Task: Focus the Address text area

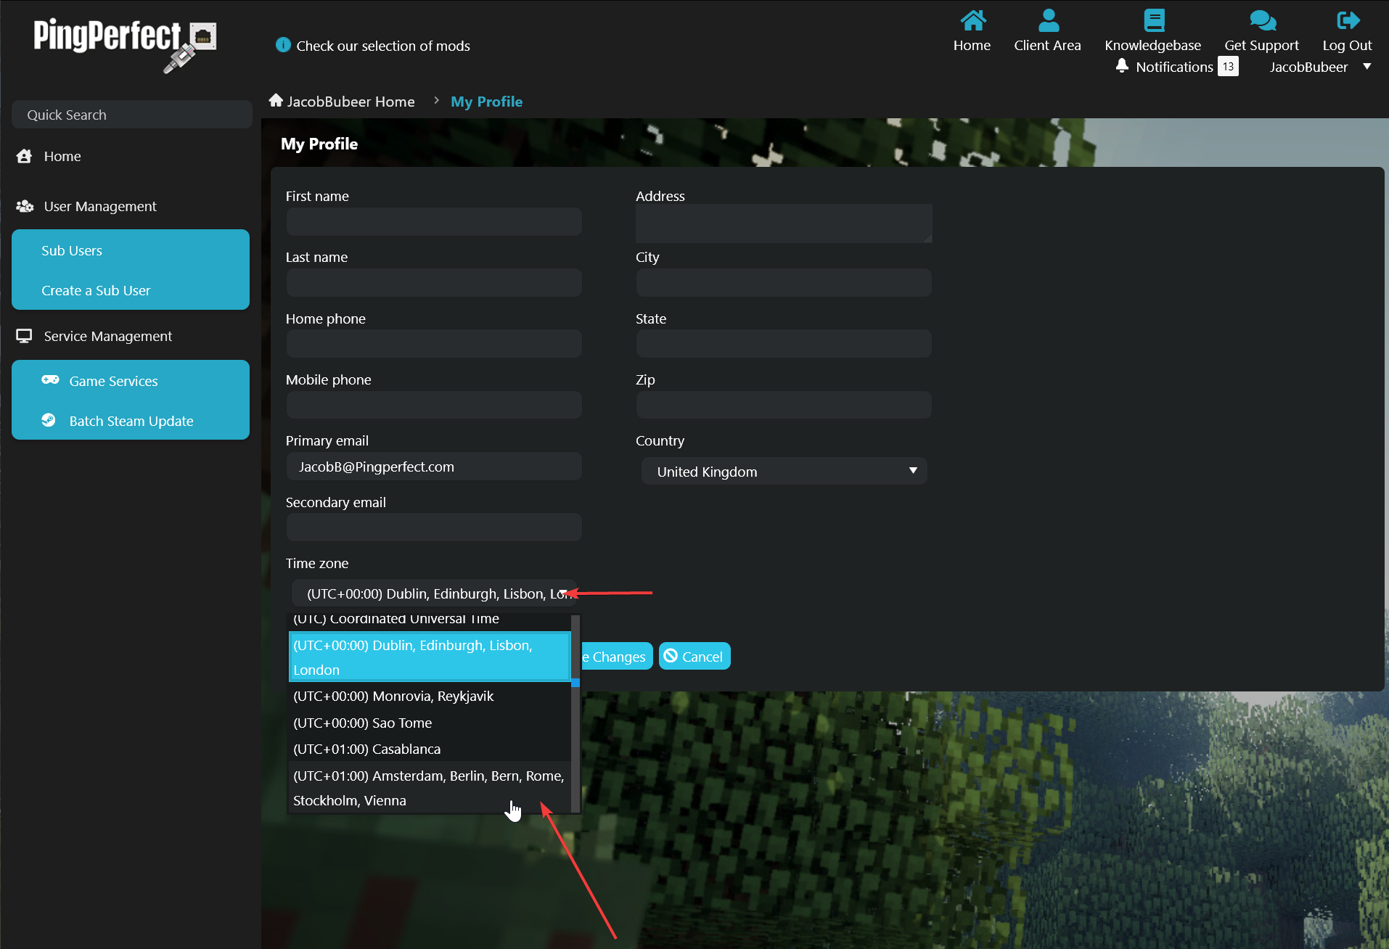Action: tap(784, 223)
